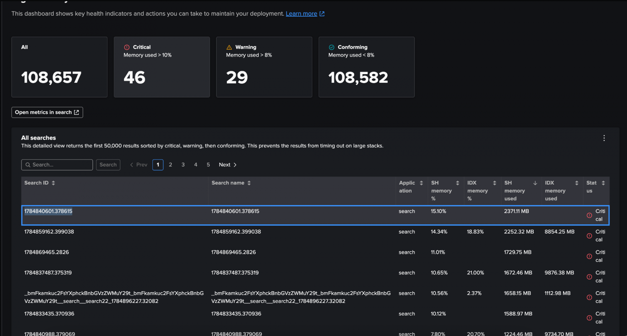Select the All searches count card
Viewport: 627px width, 336px height.
click(59, 67)
